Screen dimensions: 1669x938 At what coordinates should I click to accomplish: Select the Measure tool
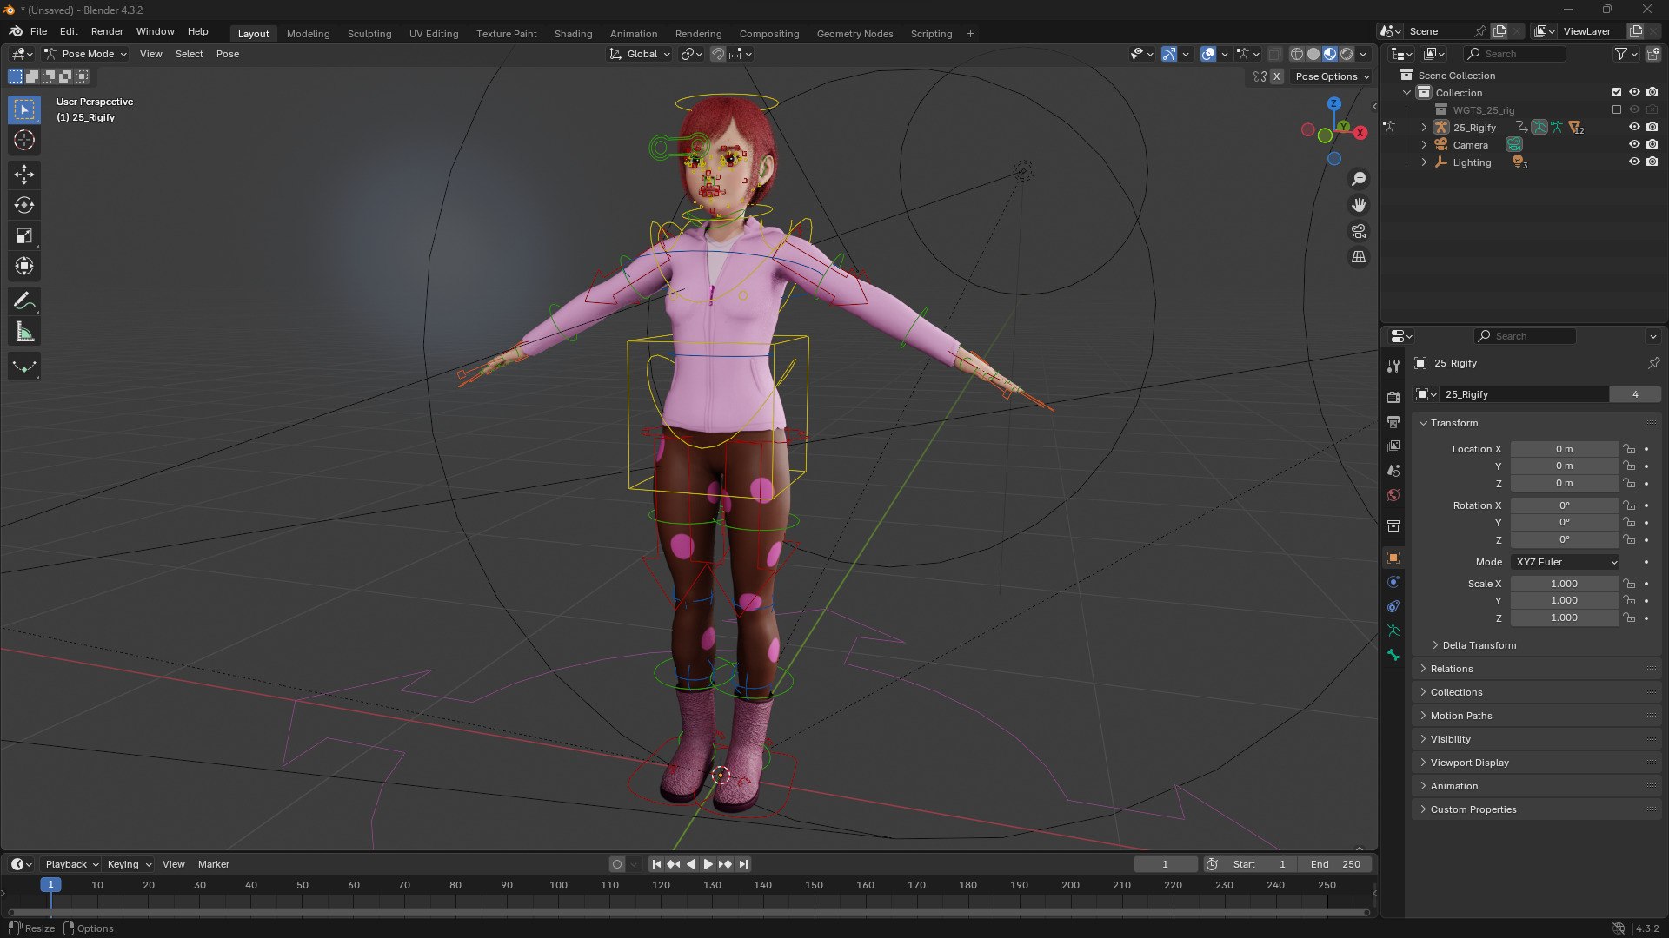coord(24,331)
